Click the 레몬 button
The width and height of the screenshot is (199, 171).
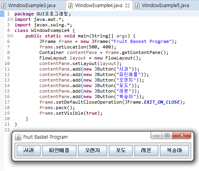pyautogui.click(x=146, y=151)
